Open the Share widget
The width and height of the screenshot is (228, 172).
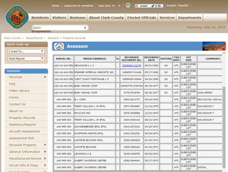(x=149, y=6)
